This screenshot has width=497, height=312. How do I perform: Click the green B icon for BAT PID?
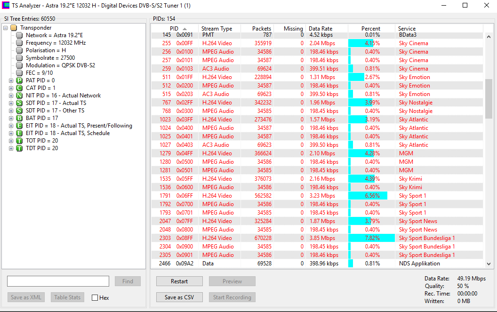[19, 118]
